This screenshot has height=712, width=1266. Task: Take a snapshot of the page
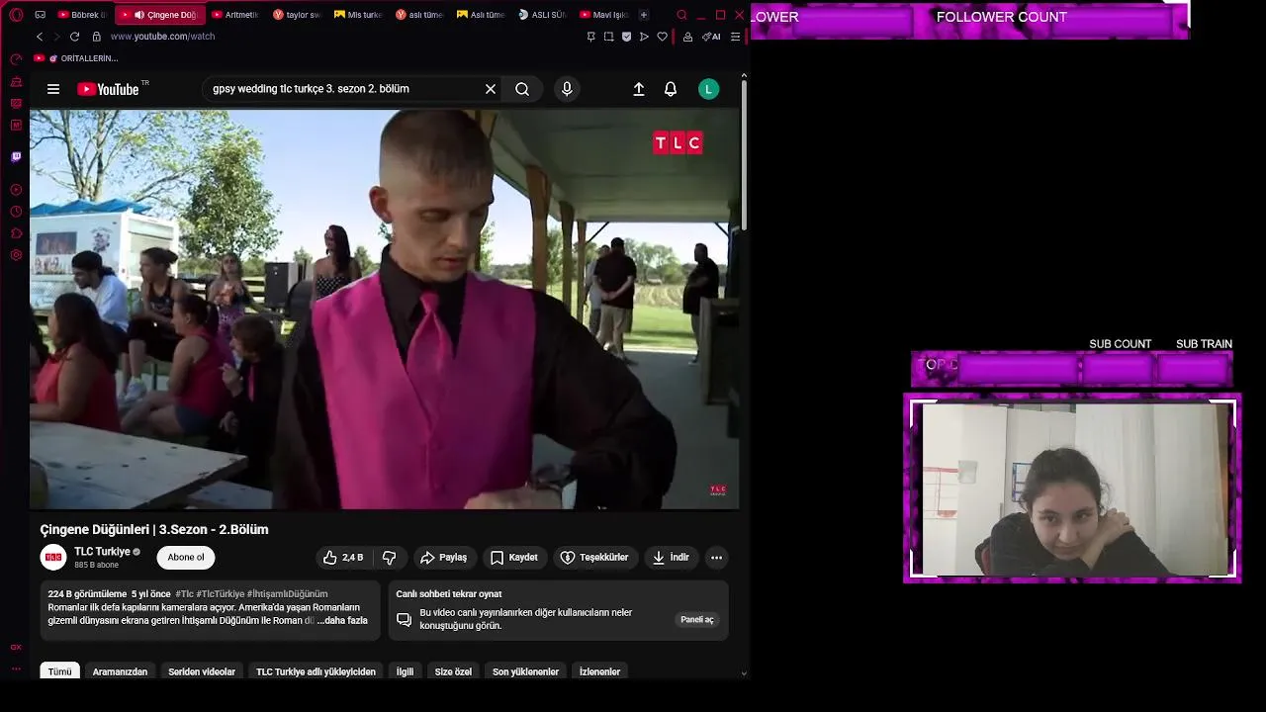(608, 37)
